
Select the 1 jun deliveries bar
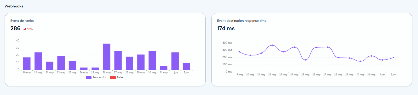tap(175, 61)
